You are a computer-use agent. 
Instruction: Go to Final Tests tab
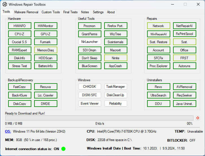70,12
